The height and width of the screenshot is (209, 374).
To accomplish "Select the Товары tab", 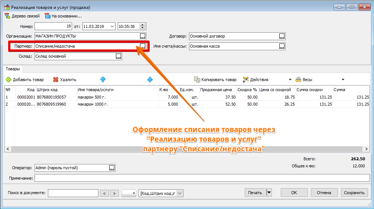I will 13,69.
